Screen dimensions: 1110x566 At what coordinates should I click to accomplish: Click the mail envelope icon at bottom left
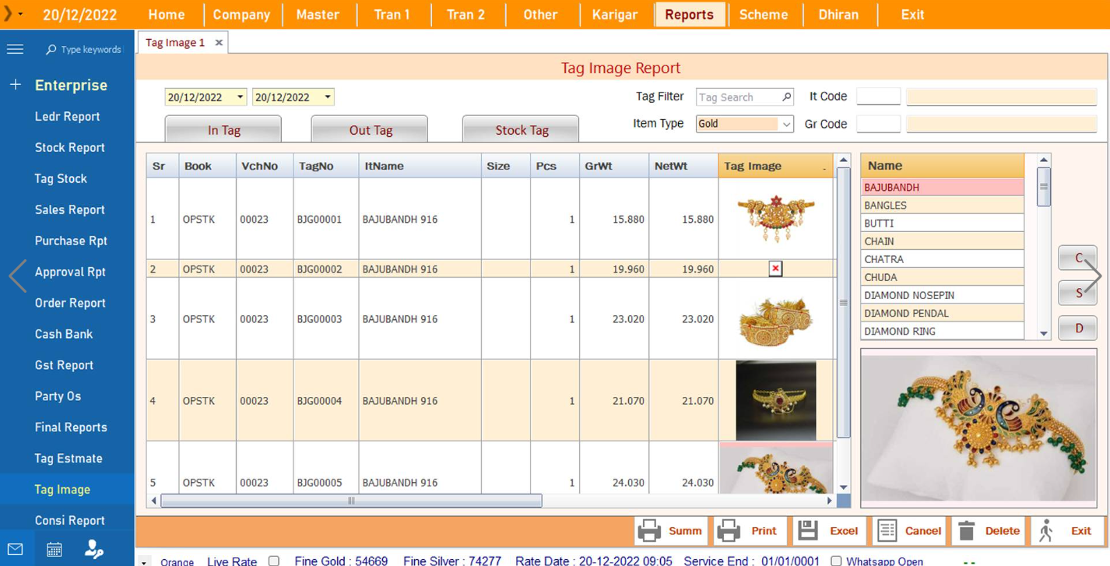(x=15, y=550)
